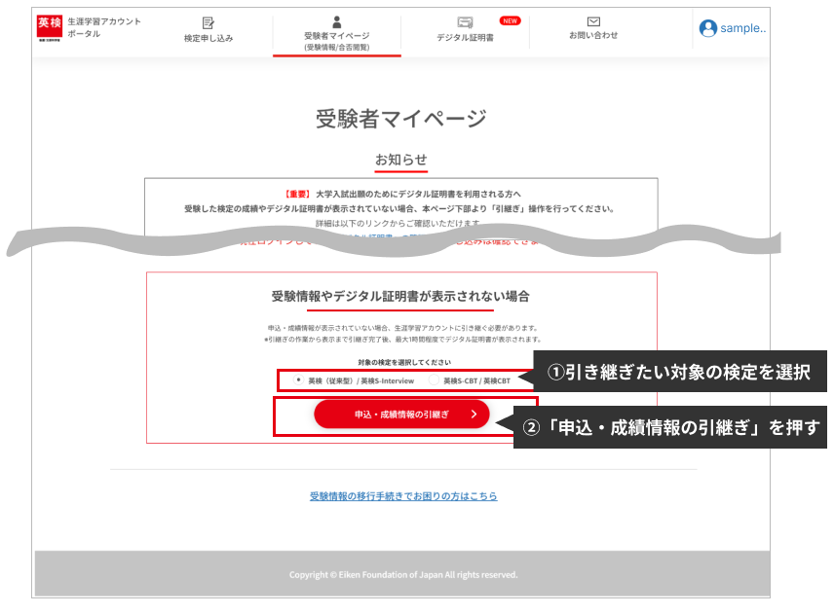Click the Copyright Eiken Foundation footer text
Viewport: 834px width, 614px height.
(x=403, y=575)
